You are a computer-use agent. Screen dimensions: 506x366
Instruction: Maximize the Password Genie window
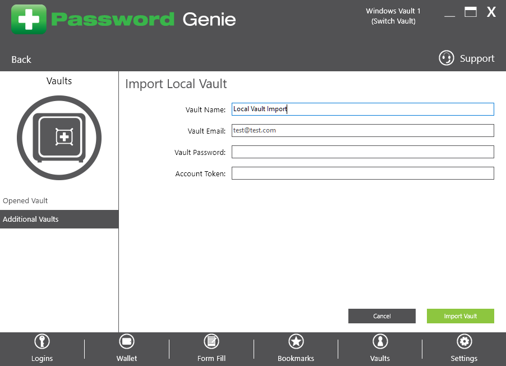point(471,12)
